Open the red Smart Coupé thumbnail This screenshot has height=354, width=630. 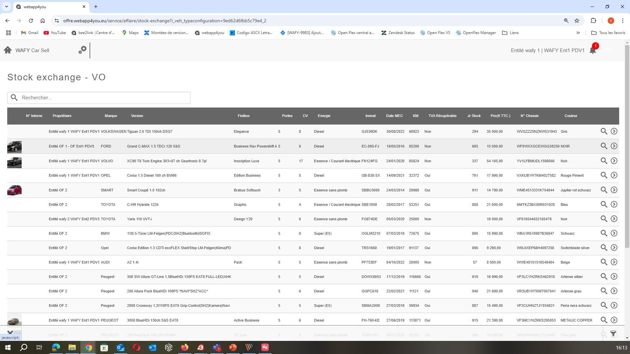14,190
